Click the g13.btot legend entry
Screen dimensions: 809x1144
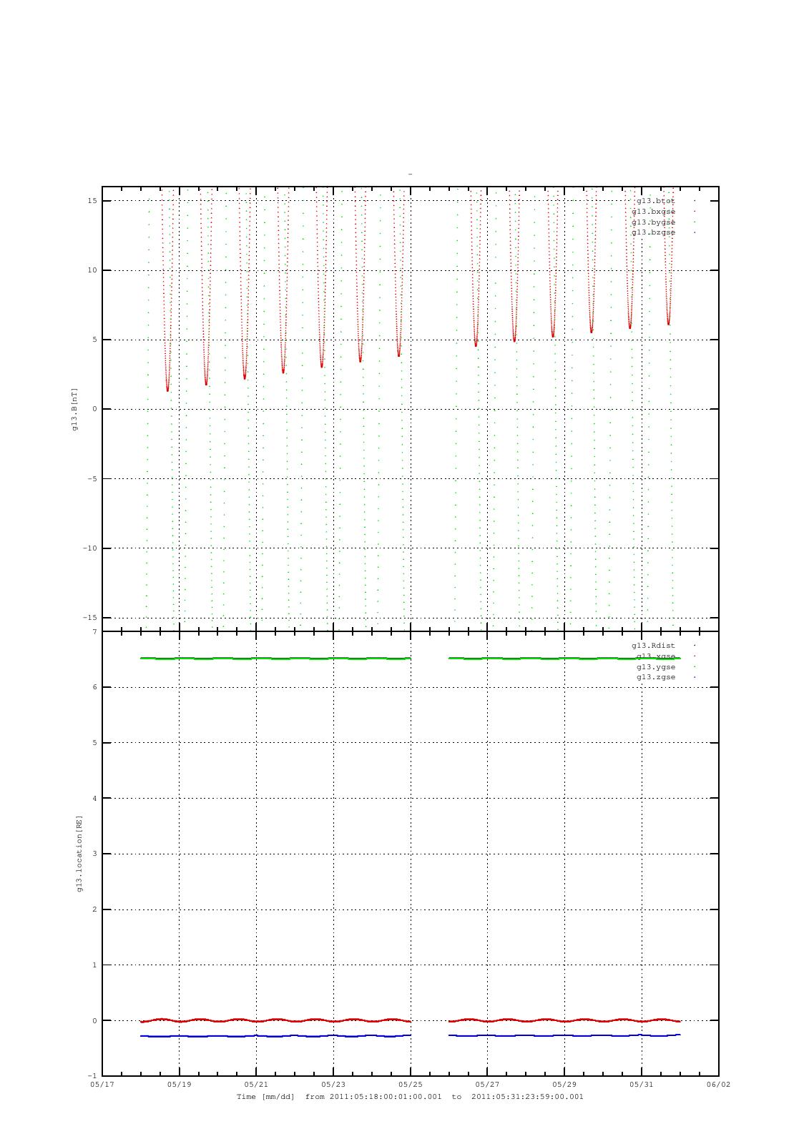(x=655, y=201)
